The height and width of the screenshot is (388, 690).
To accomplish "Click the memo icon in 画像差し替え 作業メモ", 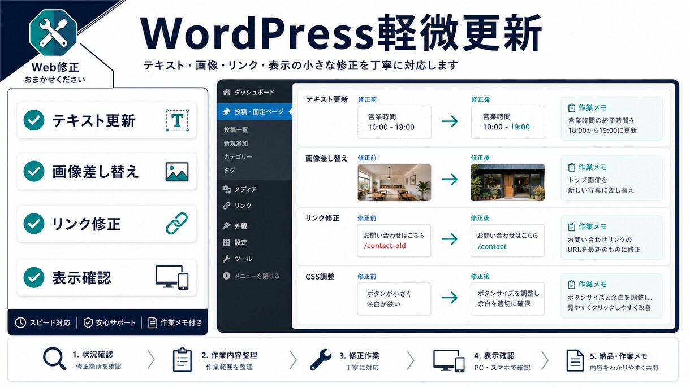I will tap(572, 167).
